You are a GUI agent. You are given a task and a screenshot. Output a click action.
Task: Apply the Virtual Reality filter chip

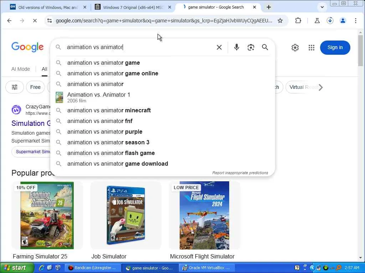click(303, 87)
